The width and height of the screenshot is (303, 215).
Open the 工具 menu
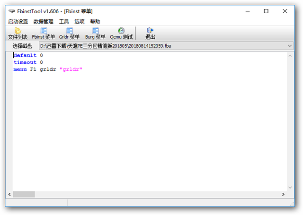tap(64, 21)
